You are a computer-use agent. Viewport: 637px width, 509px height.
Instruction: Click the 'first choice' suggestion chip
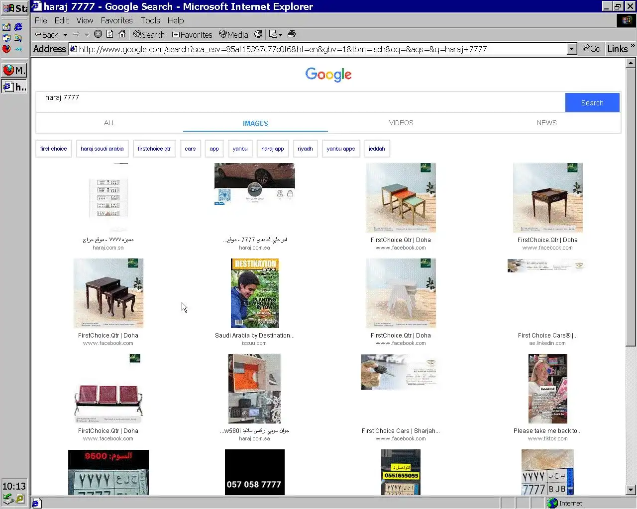53,149
